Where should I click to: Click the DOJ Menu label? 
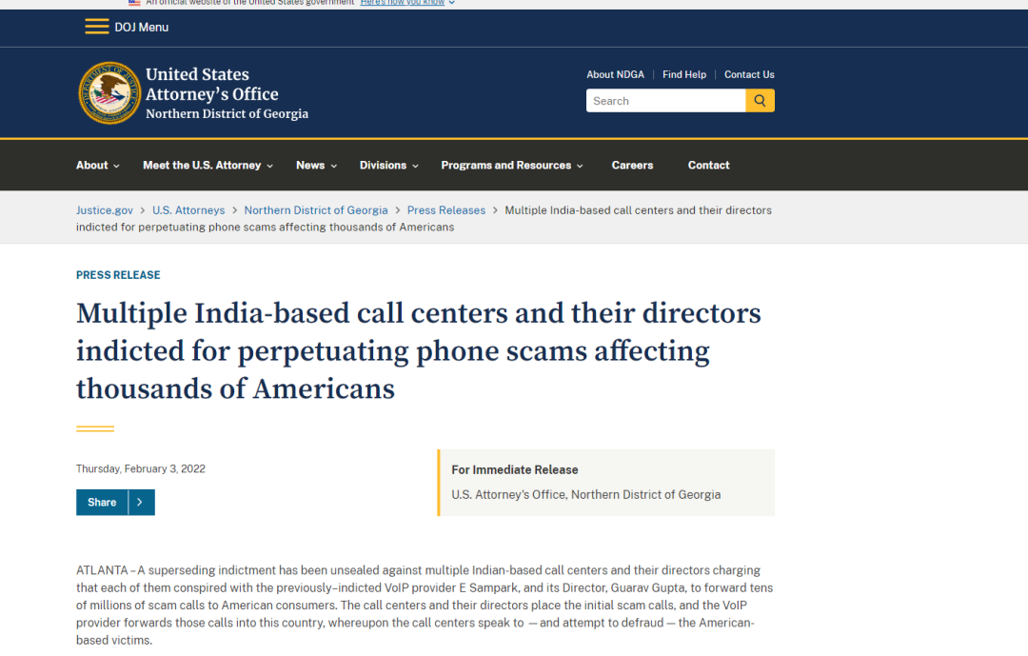142,28
